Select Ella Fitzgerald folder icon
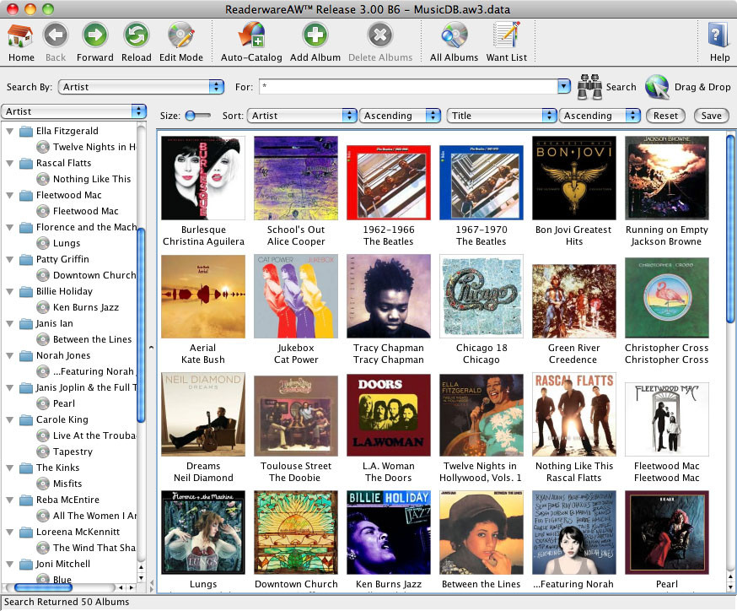 (26, 132)
